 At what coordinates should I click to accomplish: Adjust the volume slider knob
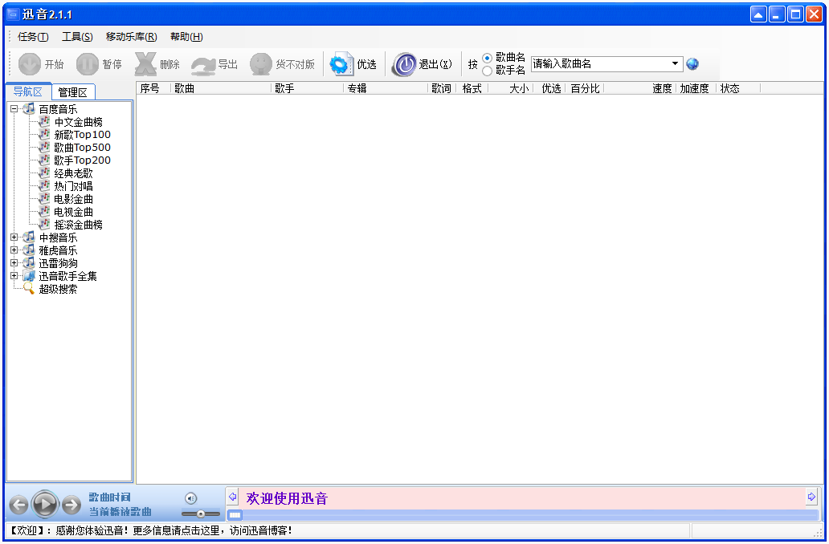tap(200, 514)
